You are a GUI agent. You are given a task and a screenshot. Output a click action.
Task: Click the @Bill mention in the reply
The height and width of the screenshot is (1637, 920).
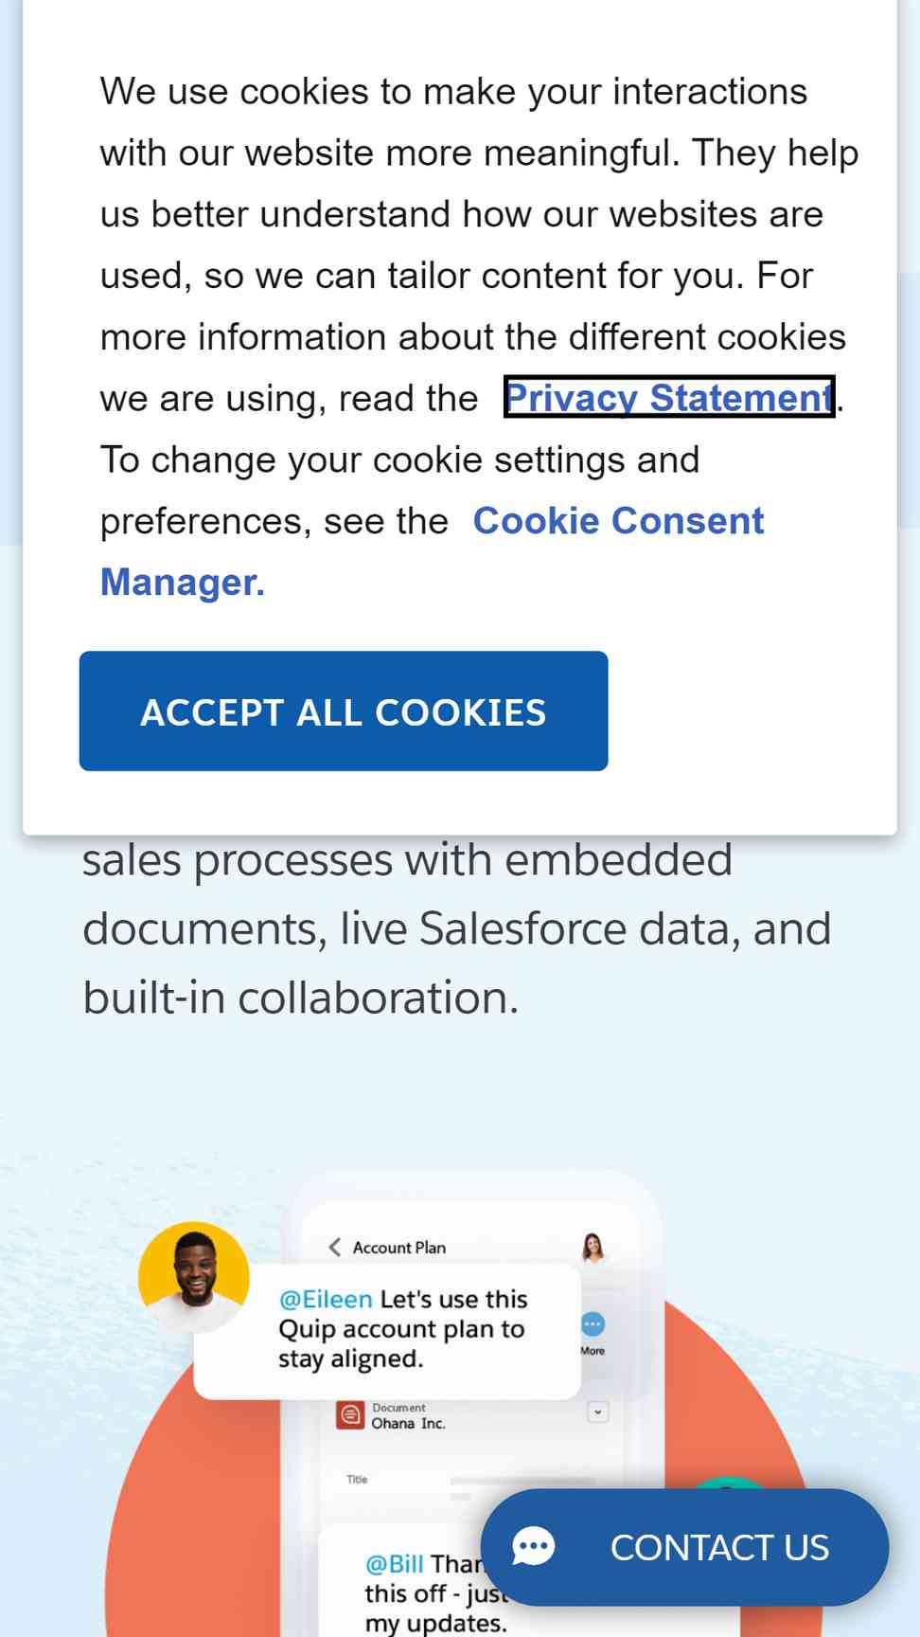395,1563
